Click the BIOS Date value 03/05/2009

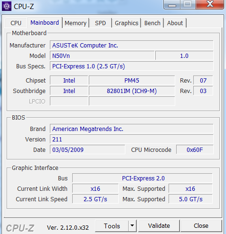point(87,150)
